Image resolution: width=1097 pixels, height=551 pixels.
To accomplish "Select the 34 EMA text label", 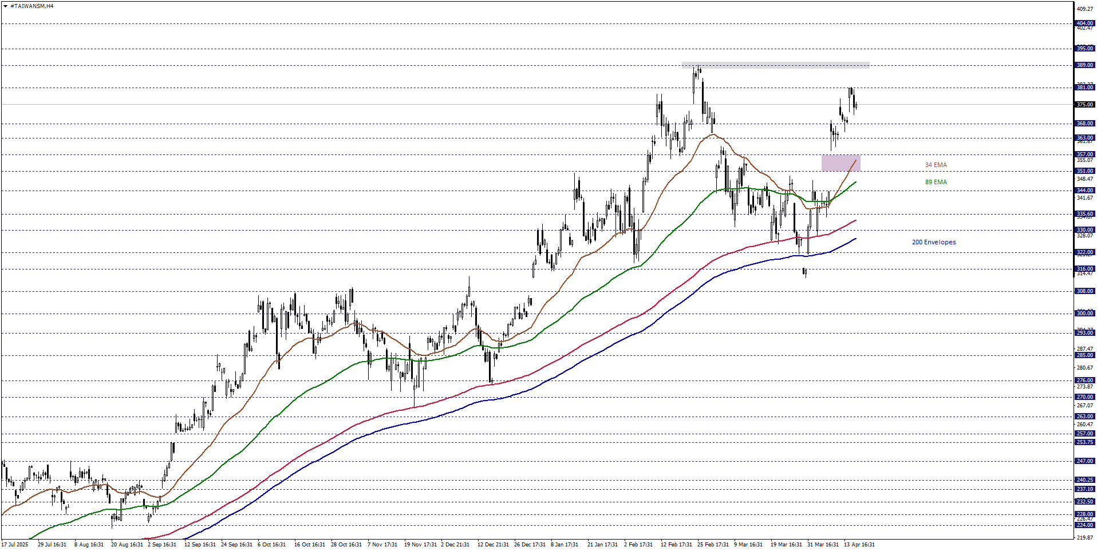I will 936,165.
